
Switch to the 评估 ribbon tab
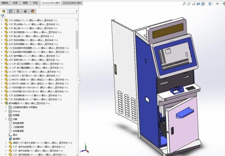(35, 3)
